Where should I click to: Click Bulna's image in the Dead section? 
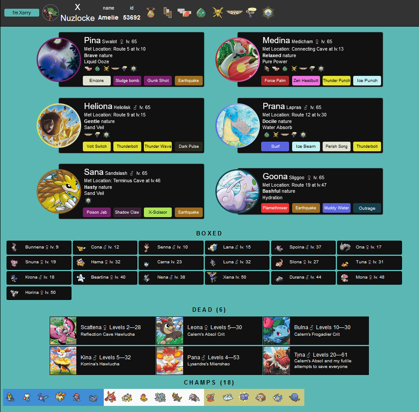click(x=276, y=331)
